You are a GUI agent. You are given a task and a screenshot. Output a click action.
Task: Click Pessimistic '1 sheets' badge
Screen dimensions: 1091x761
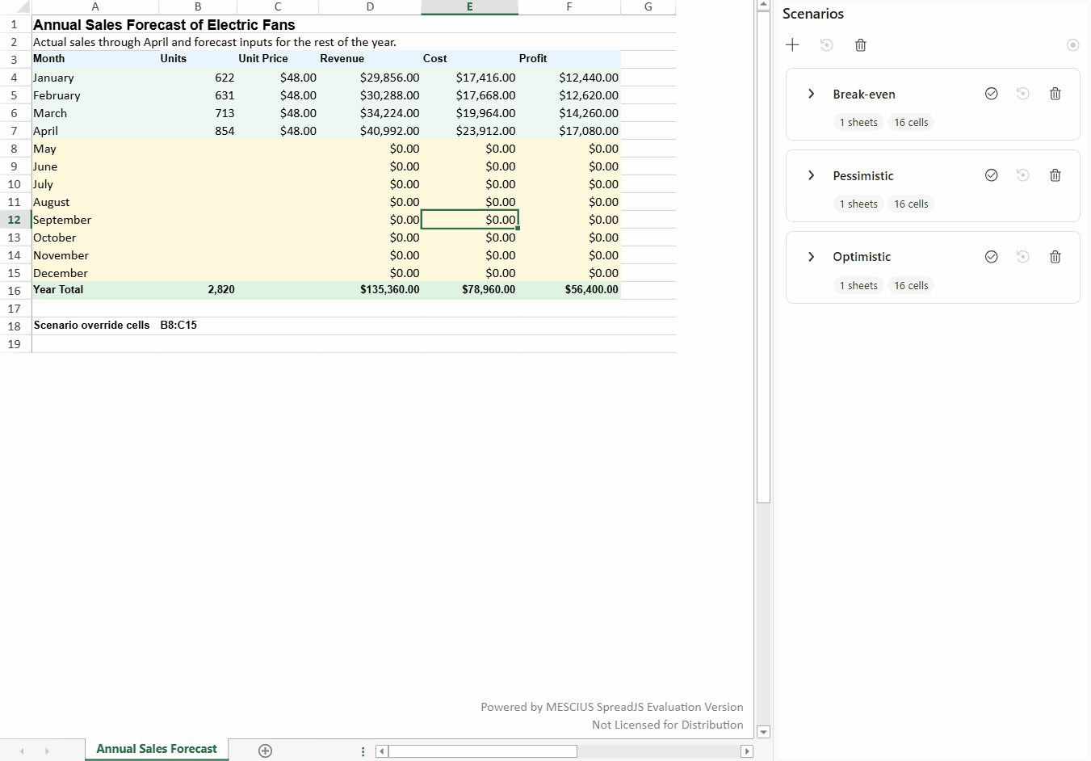click(x=858, y=204)
